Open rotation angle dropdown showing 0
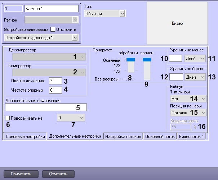 pyautogui.click(x=71, y=117)
